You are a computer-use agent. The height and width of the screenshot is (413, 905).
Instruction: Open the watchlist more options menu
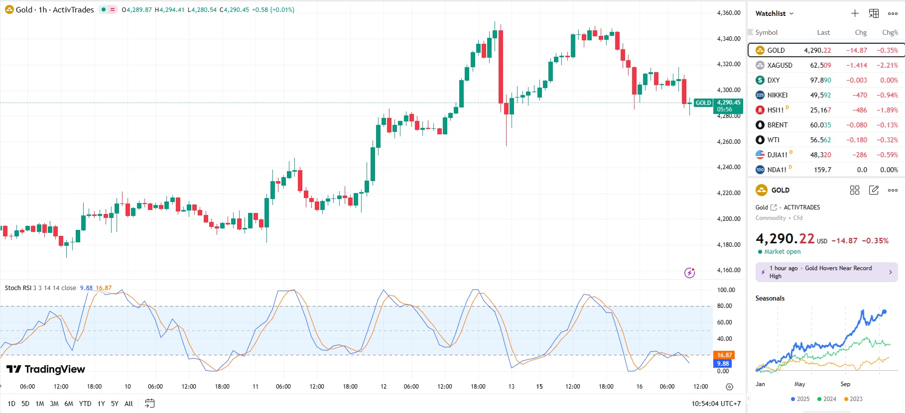pyautogui.click(x=893, y=13)
